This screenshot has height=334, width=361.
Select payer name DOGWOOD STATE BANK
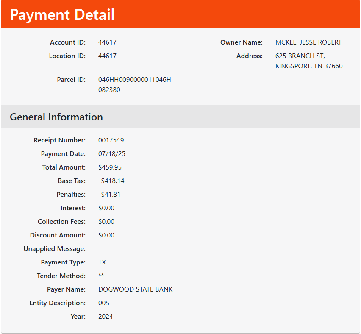pyautogui.click(x=135, y=289)
